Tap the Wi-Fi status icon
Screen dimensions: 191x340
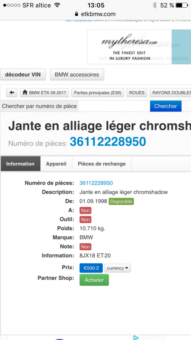pyautogui.click(x=57, y=5)
